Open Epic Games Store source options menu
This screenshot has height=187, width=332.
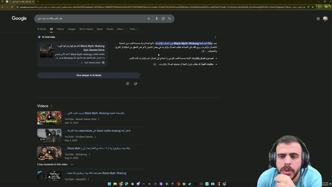[82, 63]
